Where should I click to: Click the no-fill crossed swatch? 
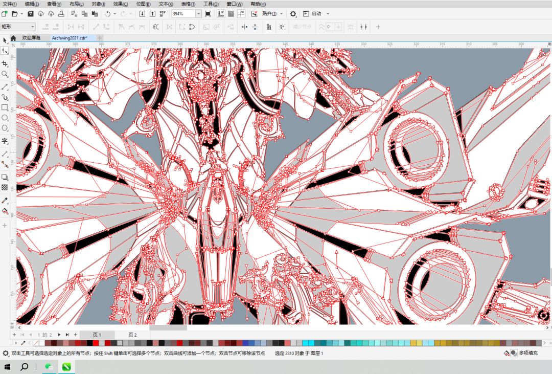36,343
